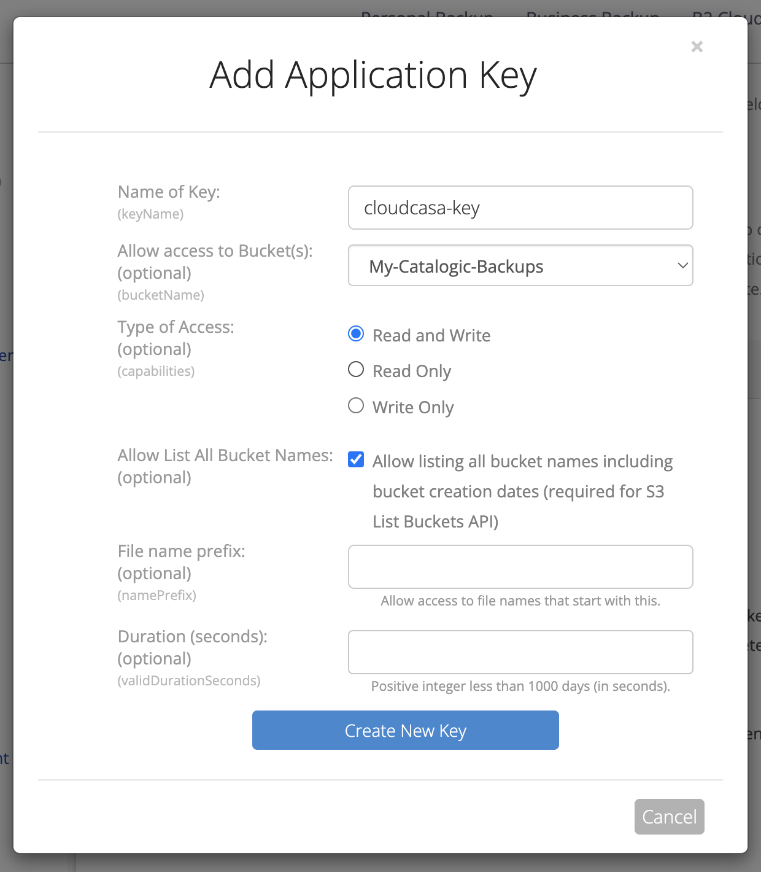The height and width of the screenshot is (872, 761).
Task: Close the Add Application Key dialog
Action: (697, 47)
